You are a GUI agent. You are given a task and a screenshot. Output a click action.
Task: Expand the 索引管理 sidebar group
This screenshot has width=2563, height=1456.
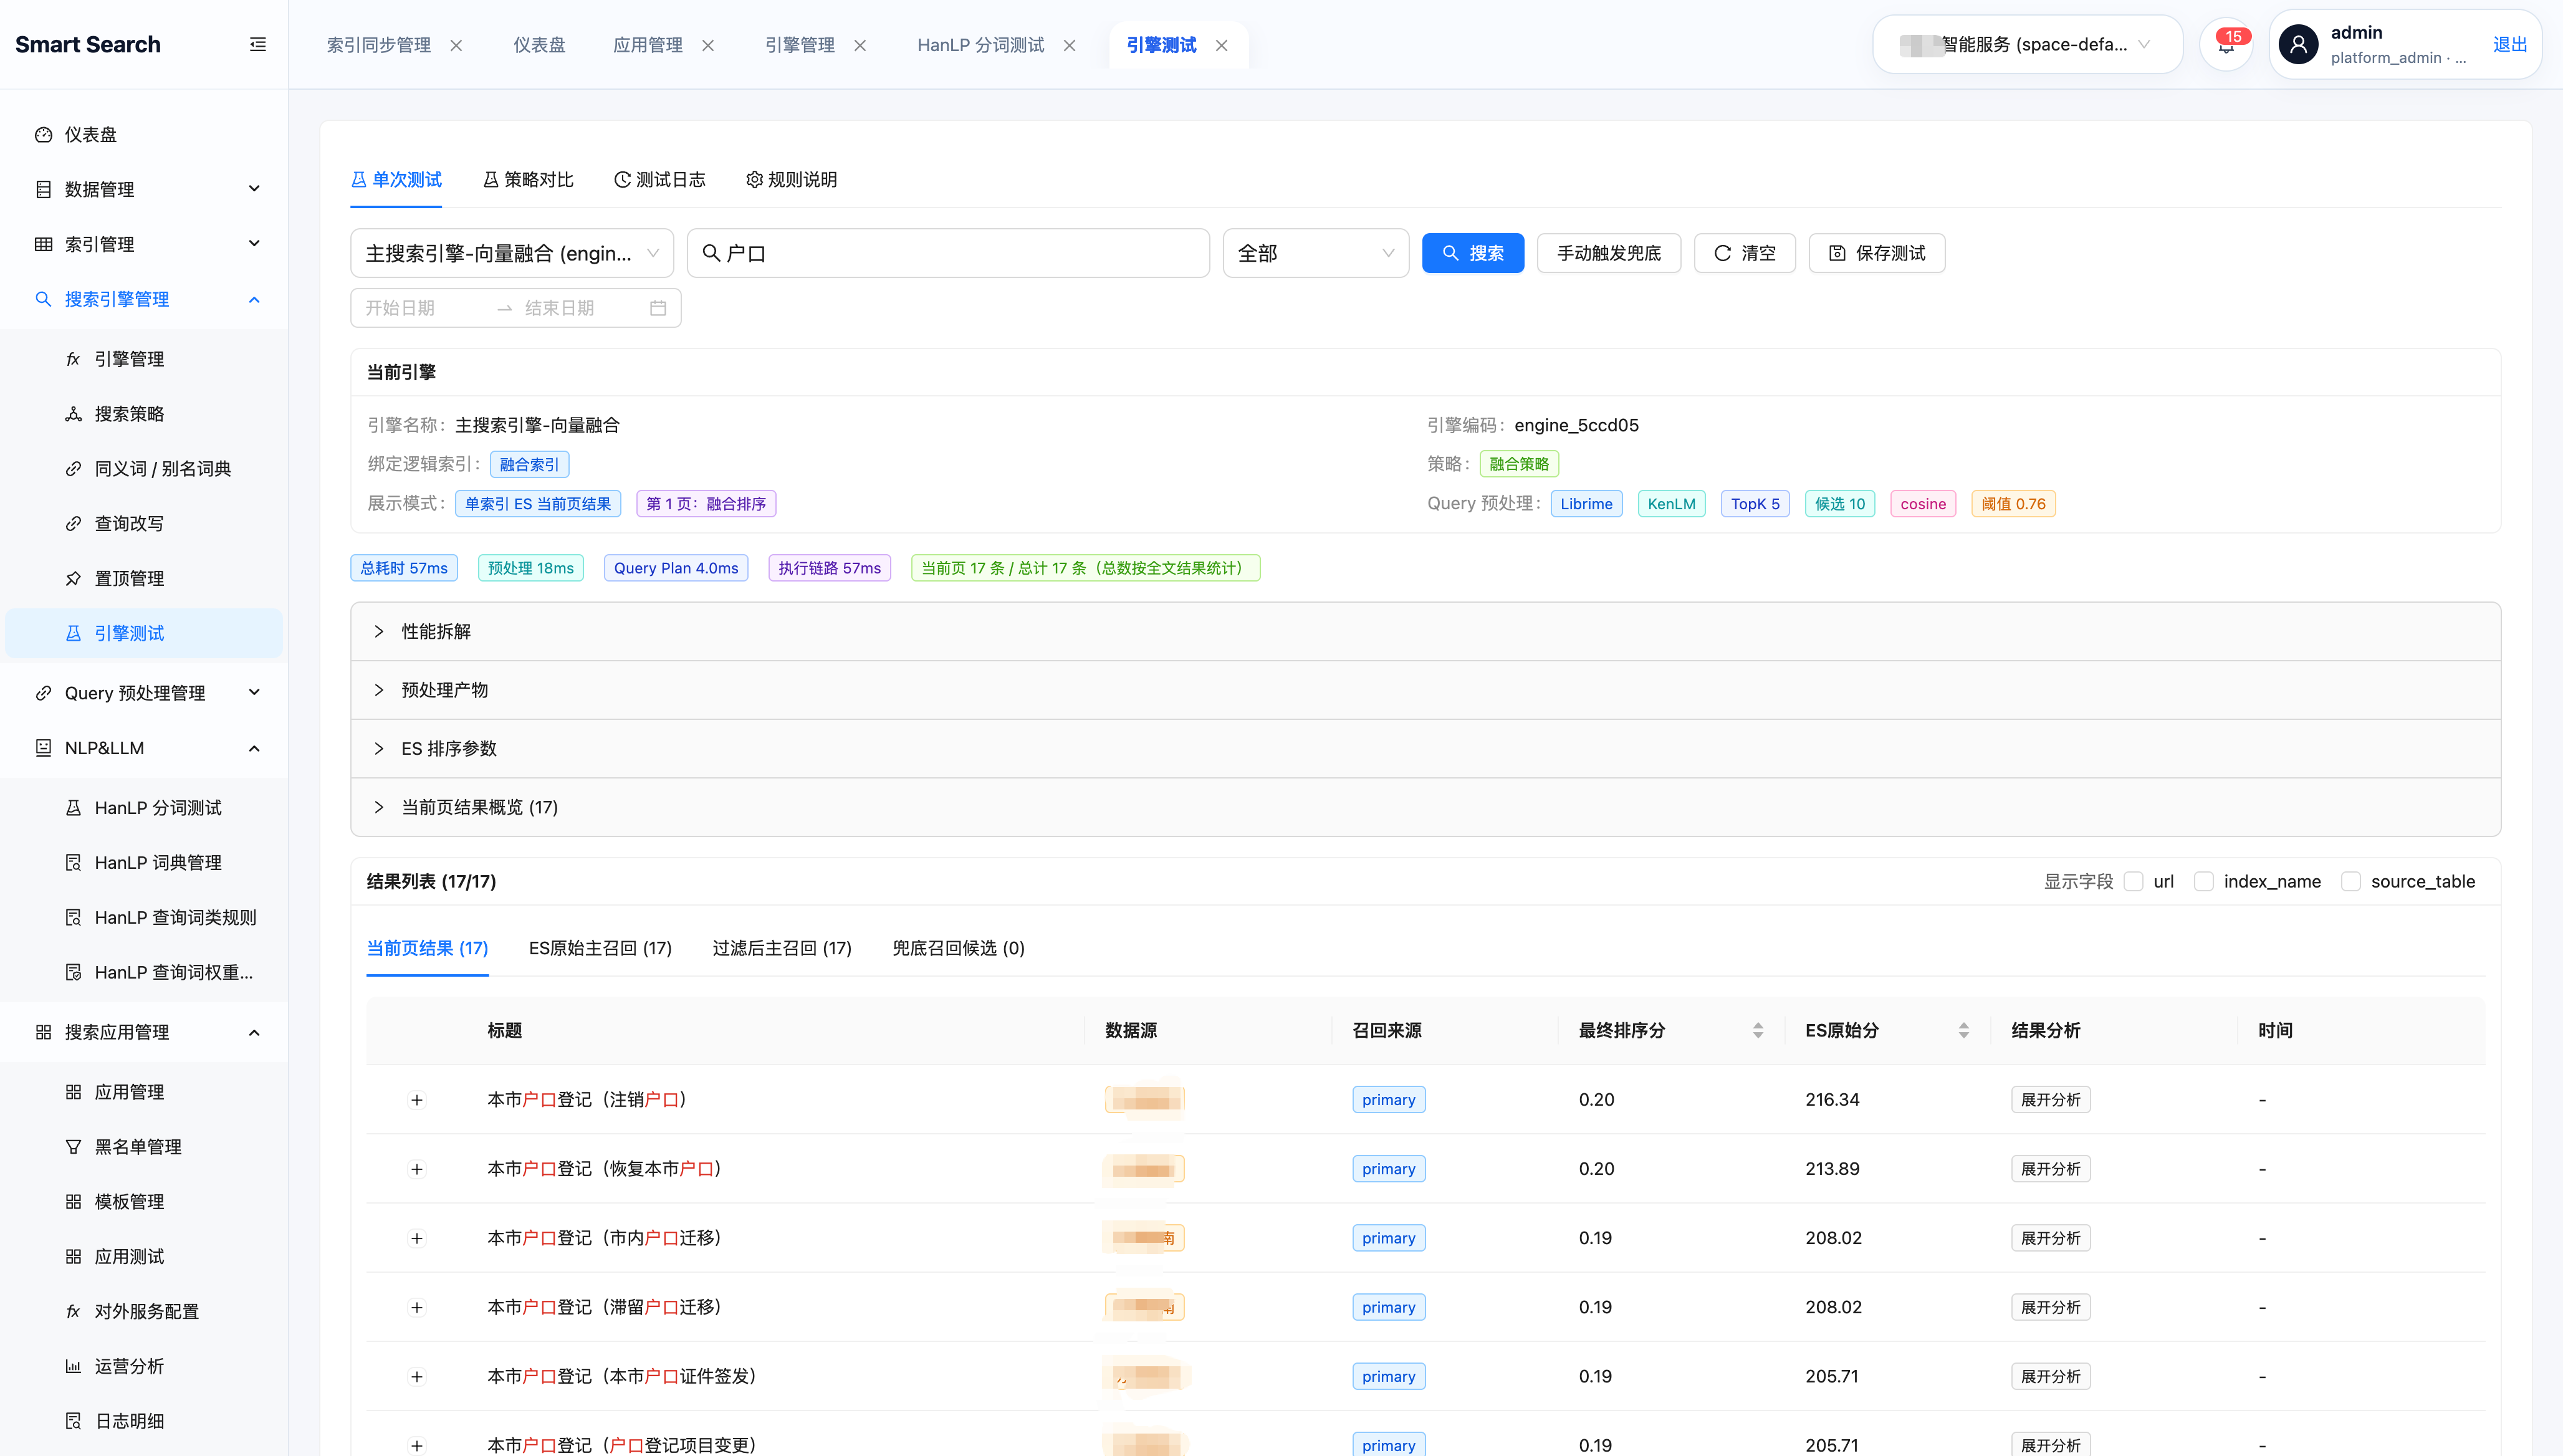[144, 244]
